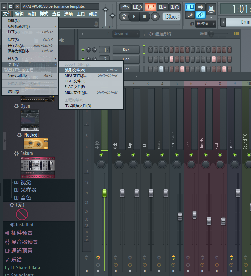
Task: Click the Kick channel button
Action: (126, 49)
